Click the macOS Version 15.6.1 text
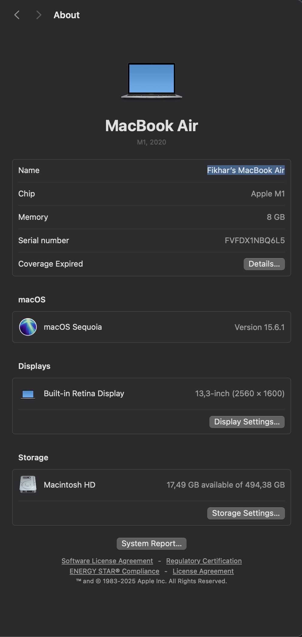Image resolution: width=302 pixels, height=637 pixels. (x=259, y=327)
